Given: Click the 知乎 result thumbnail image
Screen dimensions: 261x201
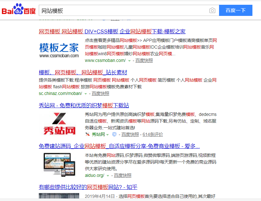Looking at the screenshot, I should tap(59, 196).
